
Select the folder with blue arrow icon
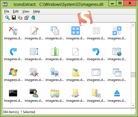(x=76, y=72)
